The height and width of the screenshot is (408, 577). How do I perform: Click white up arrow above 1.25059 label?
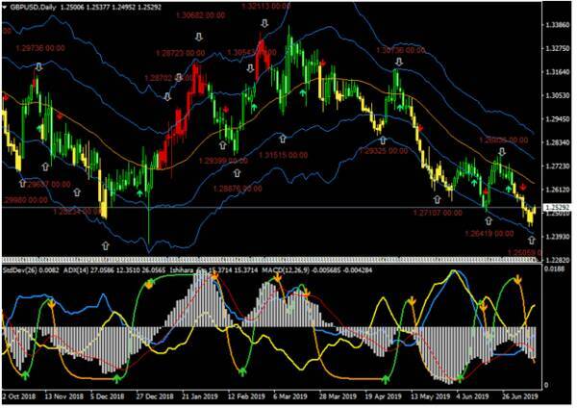coord(532,240)
